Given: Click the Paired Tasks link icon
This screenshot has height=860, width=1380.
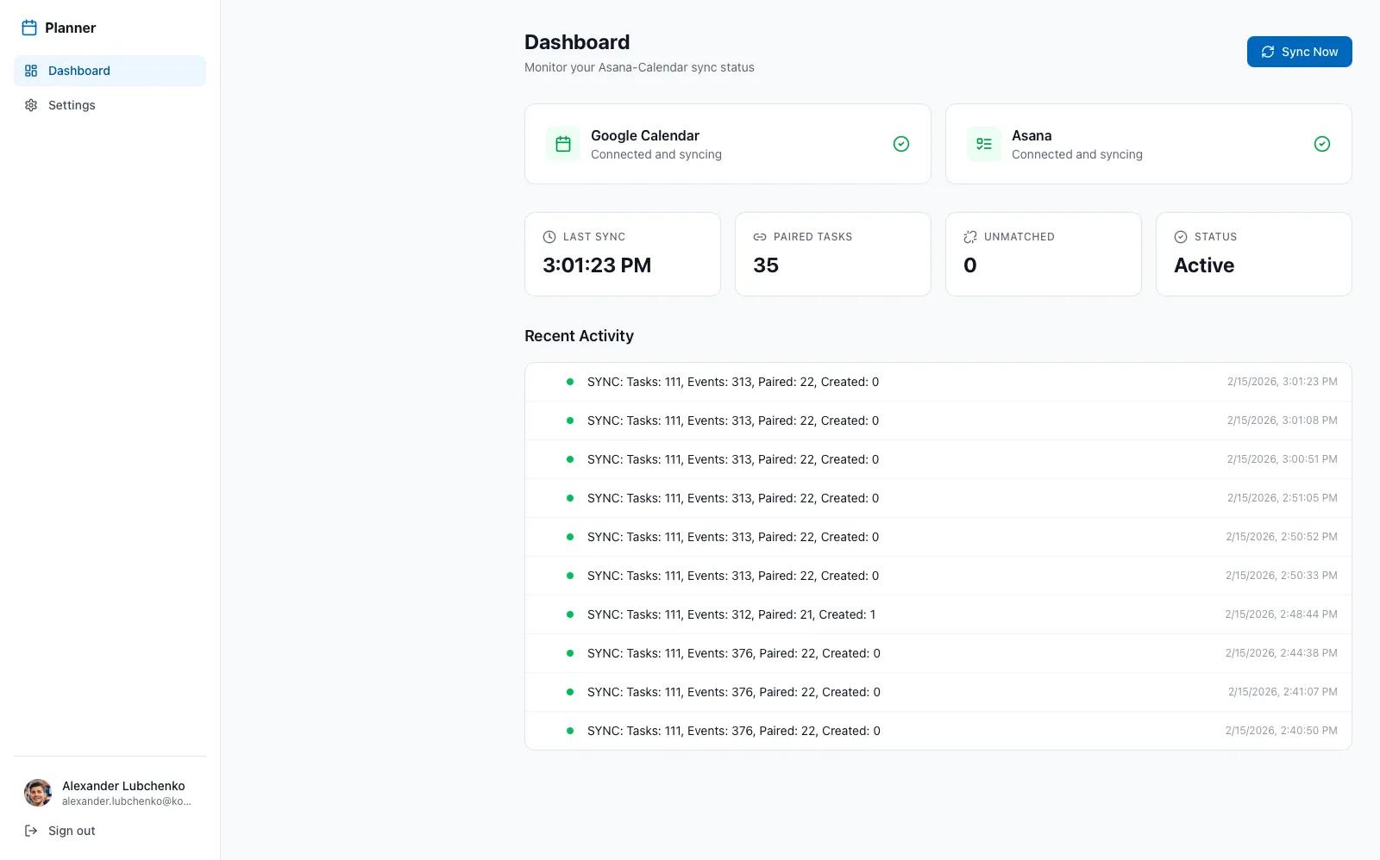Looking at the screenshot, I should (x=760, y=237).
